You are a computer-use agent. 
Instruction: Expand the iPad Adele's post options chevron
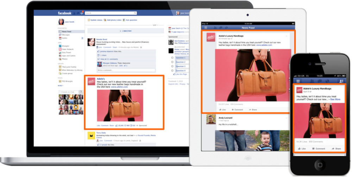pyautogui.click(x=287, y=36)
